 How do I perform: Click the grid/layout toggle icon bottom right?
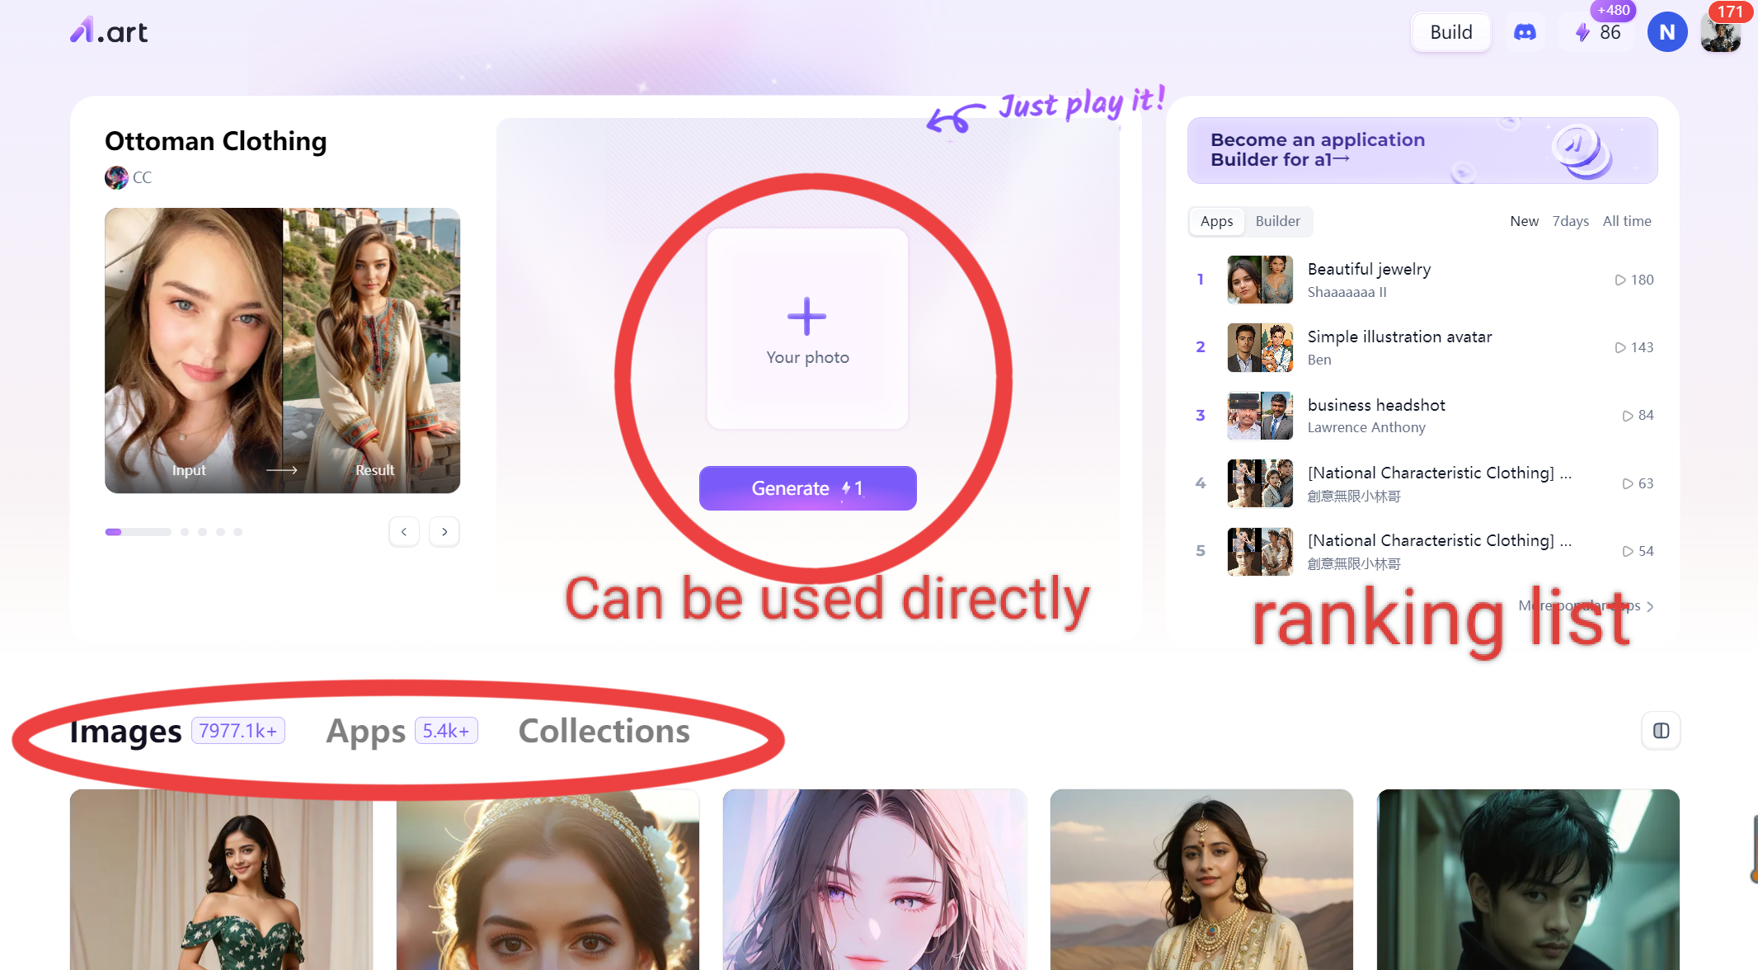pyautogui.click(x=1662, y=730)
